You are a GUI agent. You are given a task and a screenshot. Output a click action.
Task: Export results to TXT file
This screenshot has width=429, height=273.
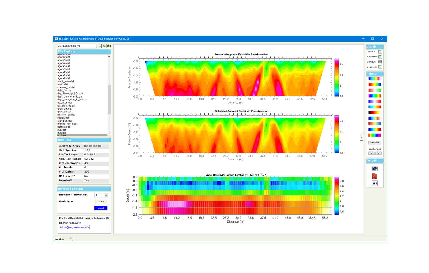click(374, 183)
